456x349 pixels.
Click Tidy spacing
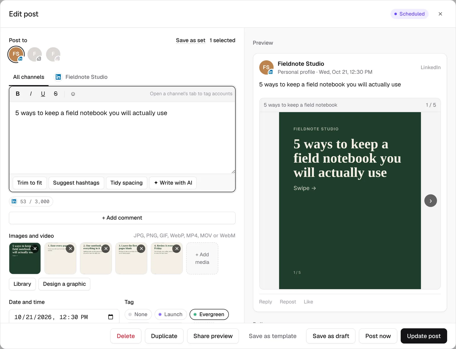pyautogui.click(x=127, y=183)
